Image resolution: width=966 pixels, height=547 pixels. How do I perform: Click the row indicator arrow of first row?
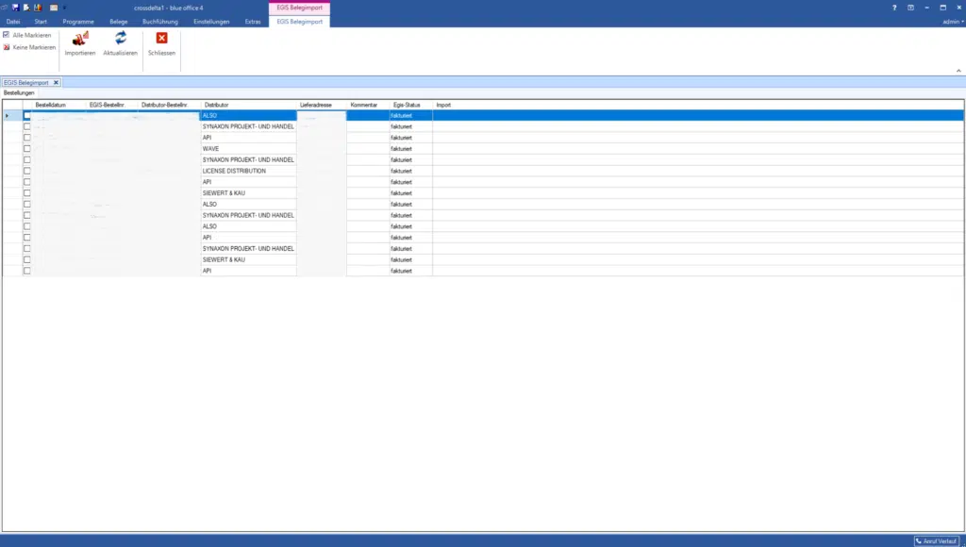pyautogui.click(x=7, y=116)
